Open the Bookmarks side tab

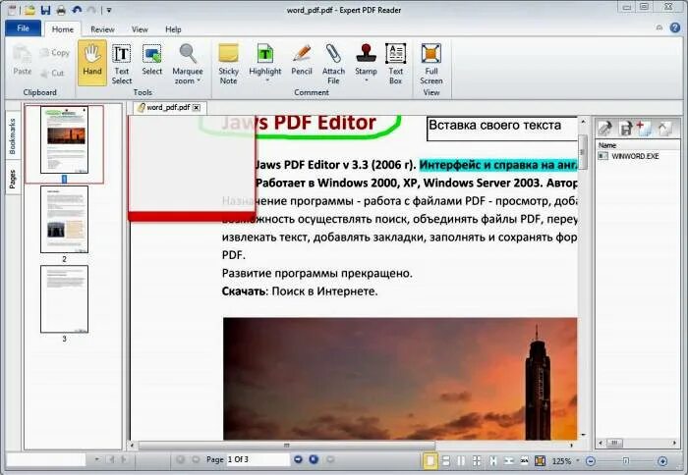(x=12, y=135)
